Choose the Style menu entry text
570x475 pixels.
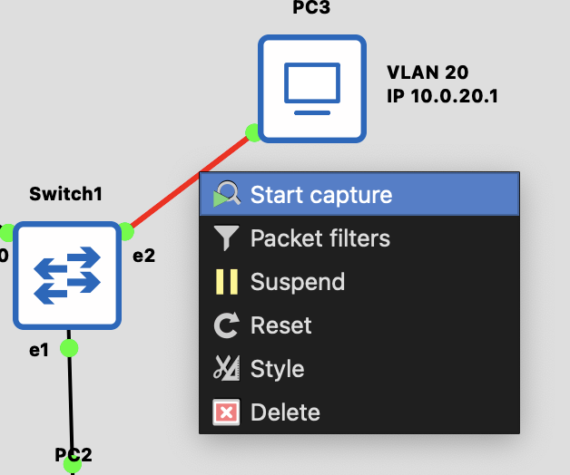coord(277,369)
